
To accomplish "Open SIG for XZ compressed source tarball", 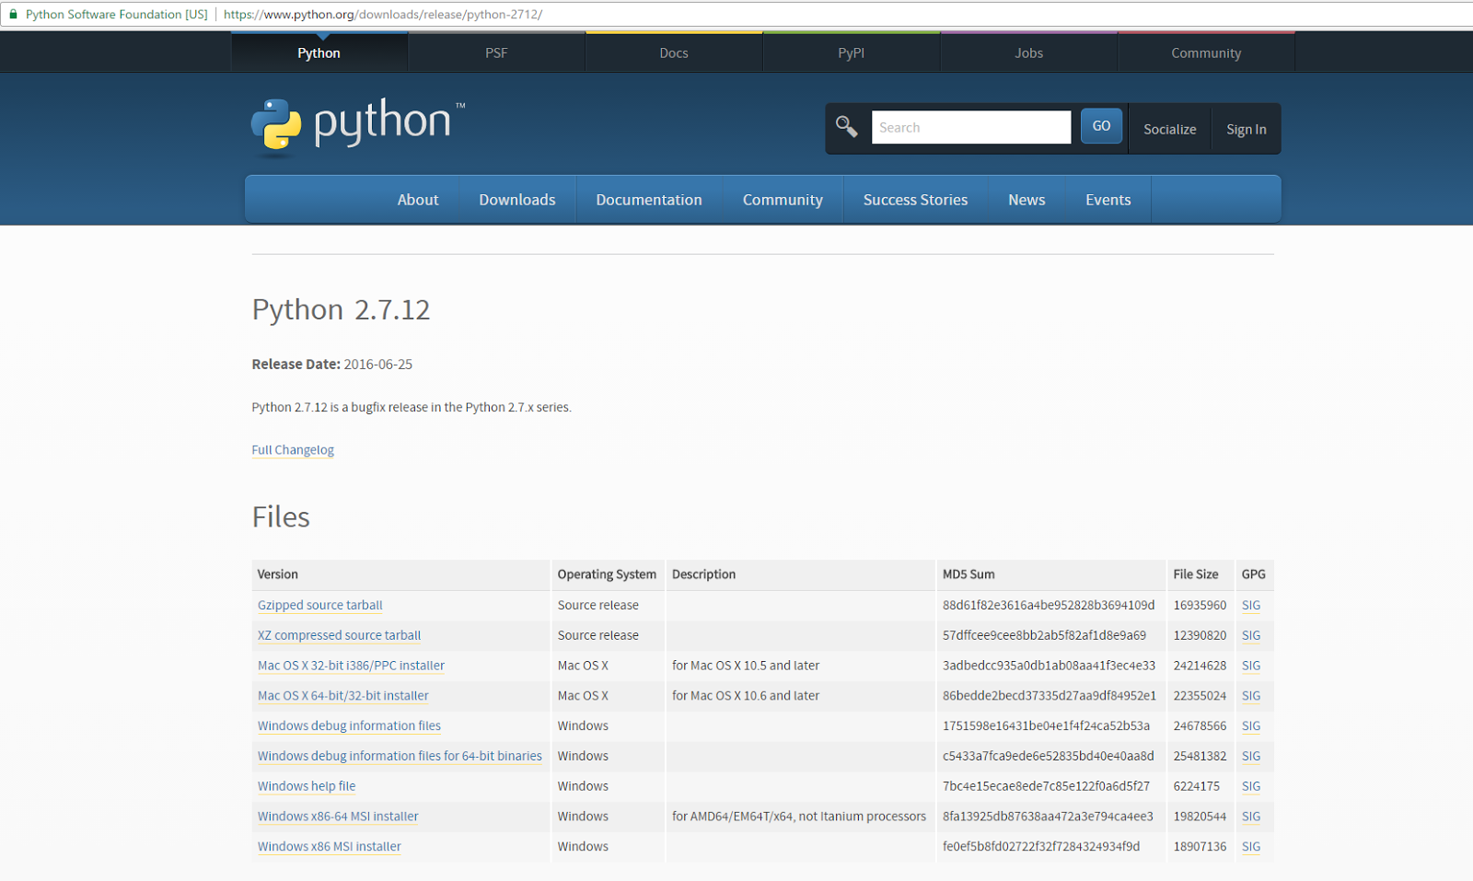I will (x=1251, y=635).
